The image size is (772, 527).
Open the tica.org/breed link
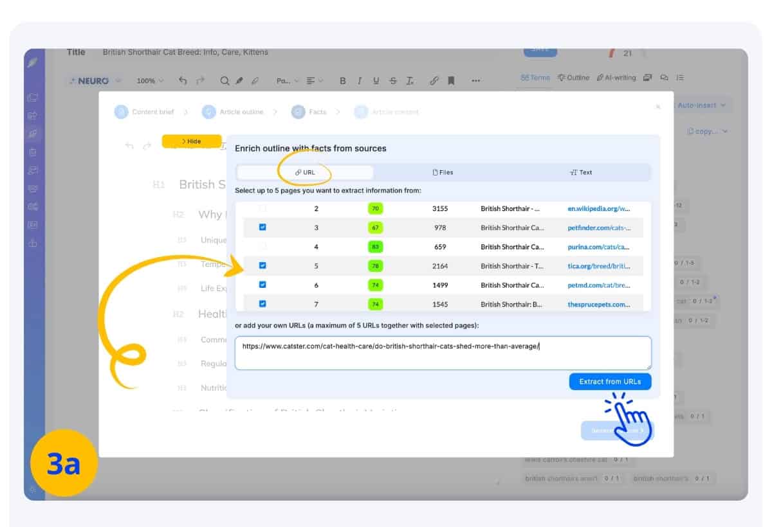pyautogui.click(x=599, y=266)
